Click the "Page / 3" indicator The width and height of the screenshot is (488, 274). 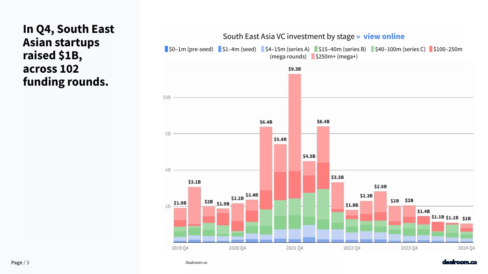click(x=20, y=263)
